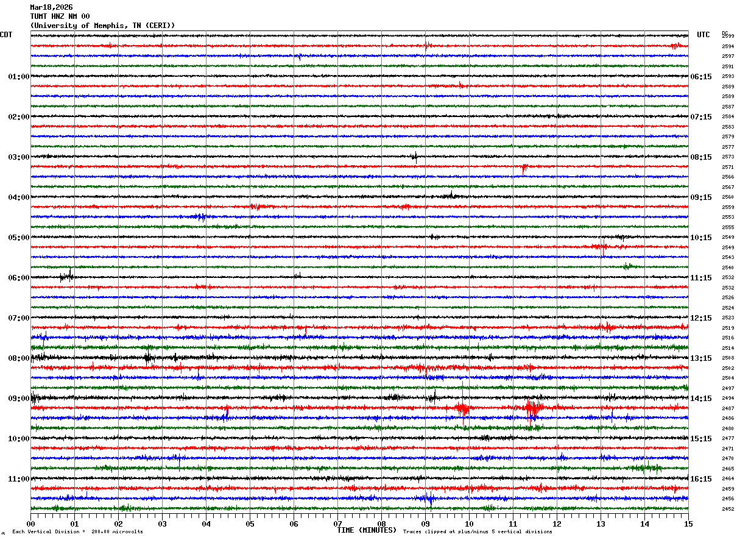Select DC offset value 2584
The width and height of the screenshot is (737, 540).
pos(728,116)
